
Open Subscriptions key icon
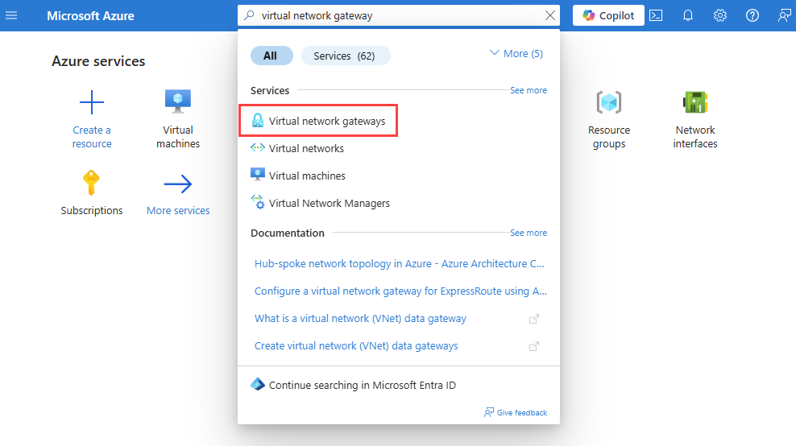(91, 183)
